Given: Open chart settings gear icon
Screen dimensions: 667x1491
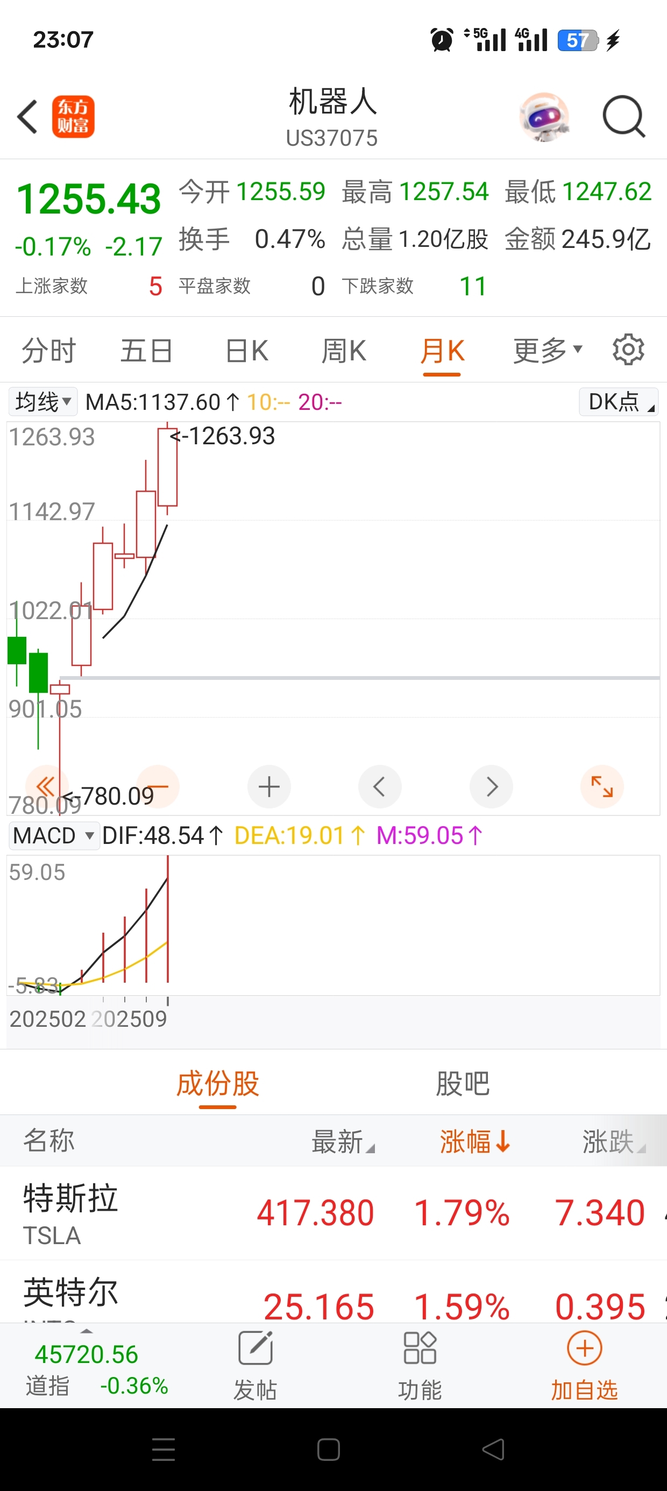Looking at the screenshot, I should pyautogui.click(x=628, y=350).
